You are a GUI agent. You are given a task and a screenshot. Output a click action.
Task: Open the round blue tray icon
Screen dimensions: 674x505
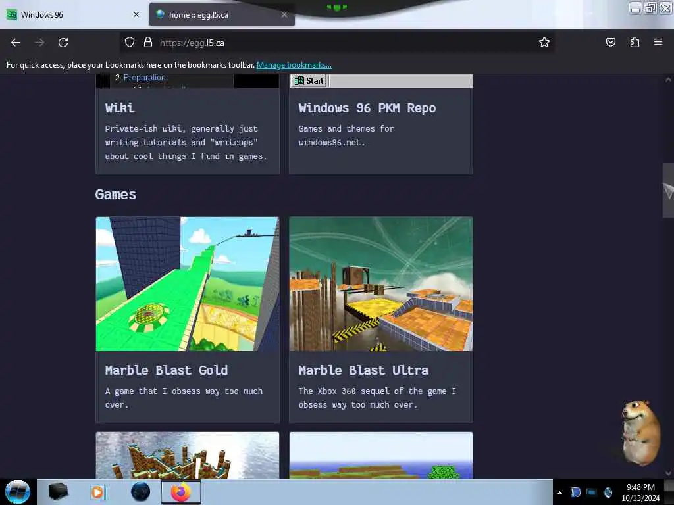pyautogui.click(x=608, y=493)
